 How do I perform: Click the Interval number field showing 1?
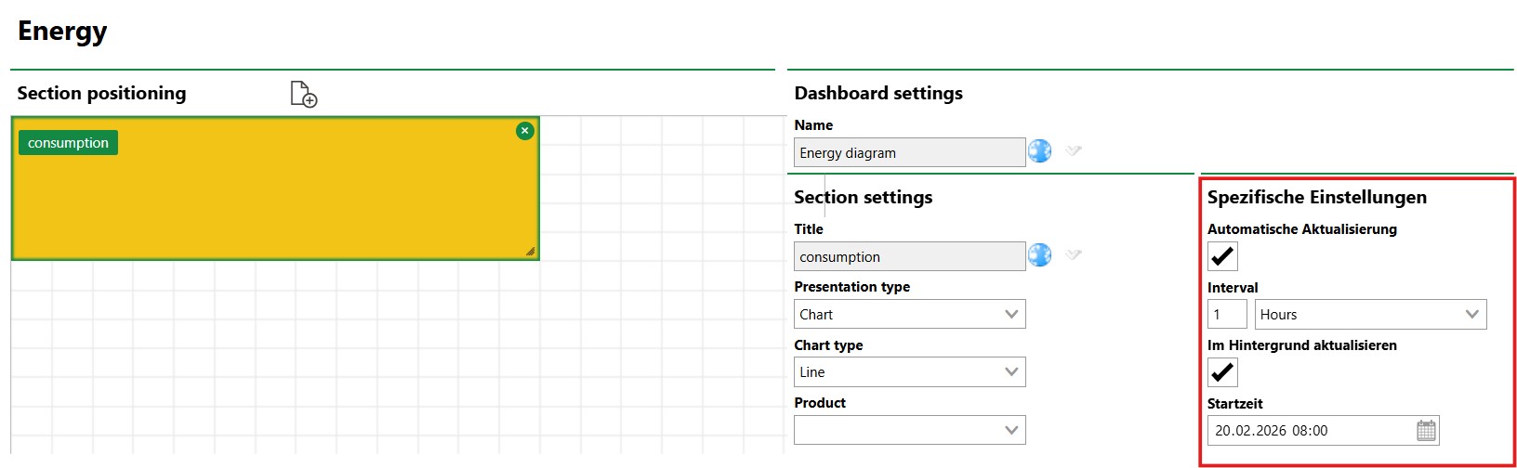1227,314
